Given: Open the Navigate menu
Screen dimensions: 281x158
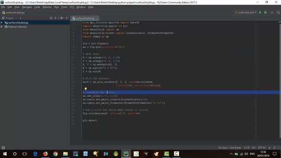Looking at the screenshot, I should 27,7.
